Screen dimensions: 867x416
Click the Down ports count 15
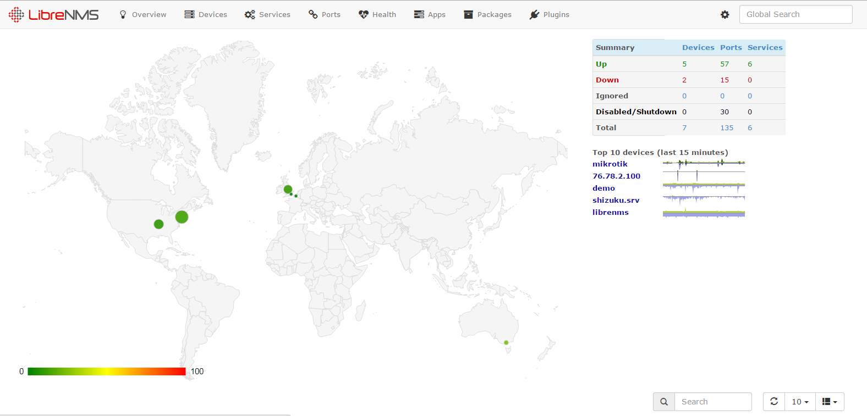pyautogui.click(x=725, y=80)
